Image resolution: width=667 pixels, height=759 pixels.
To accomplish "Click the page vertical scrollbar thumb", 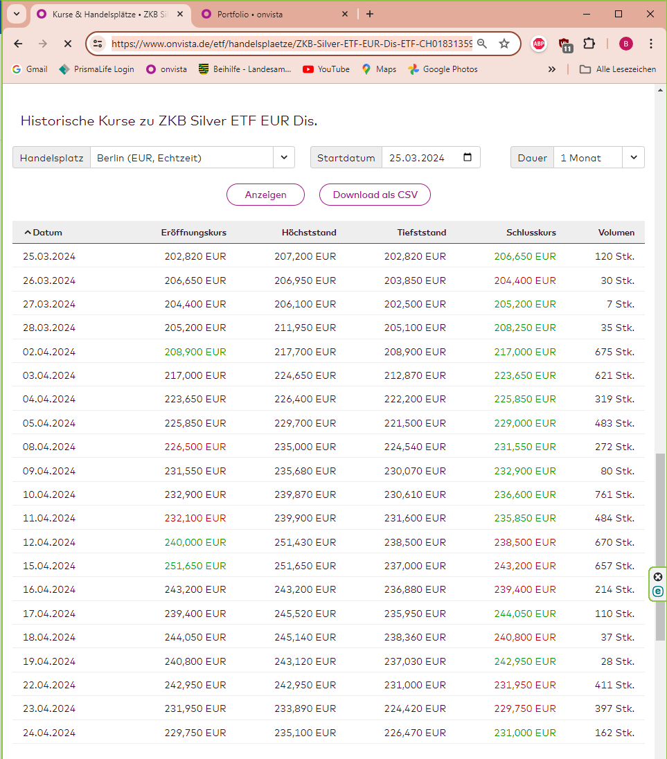I will [x=660, y=547].
